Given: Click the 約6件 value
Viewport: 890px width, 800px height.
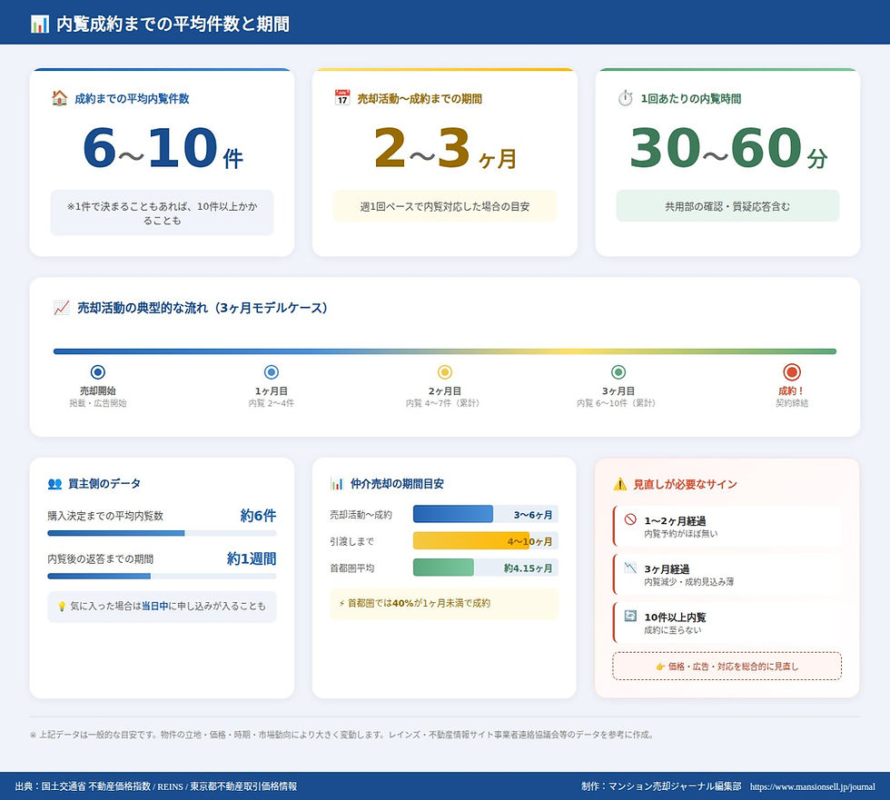Looking at the screenshot, I should coord(258,515).
